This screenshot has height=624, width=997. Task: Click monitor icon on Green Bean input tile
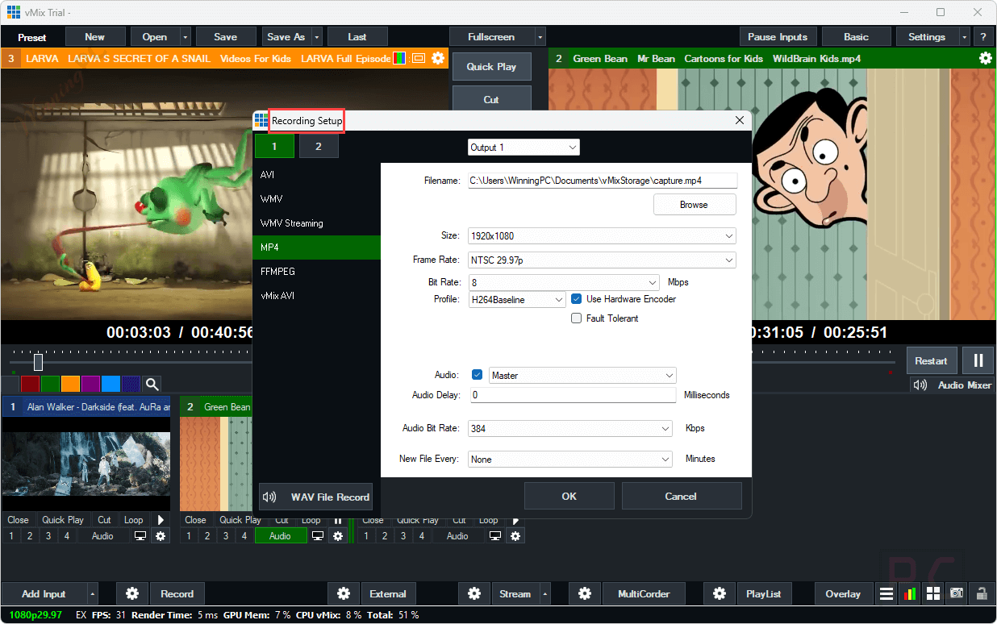coord(318,536)
